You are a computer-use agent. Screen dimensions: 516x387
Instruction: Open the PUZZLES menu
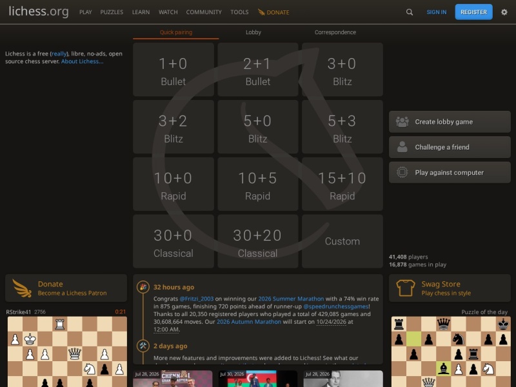(x=112, y=12)
